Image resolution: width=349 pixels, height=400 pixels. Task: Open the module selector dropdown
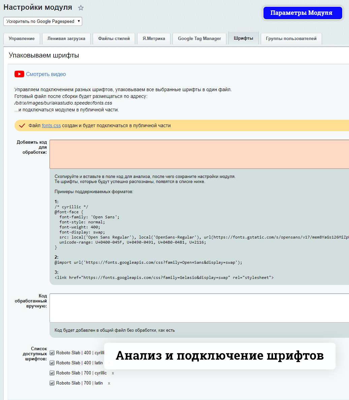point(43,22)
